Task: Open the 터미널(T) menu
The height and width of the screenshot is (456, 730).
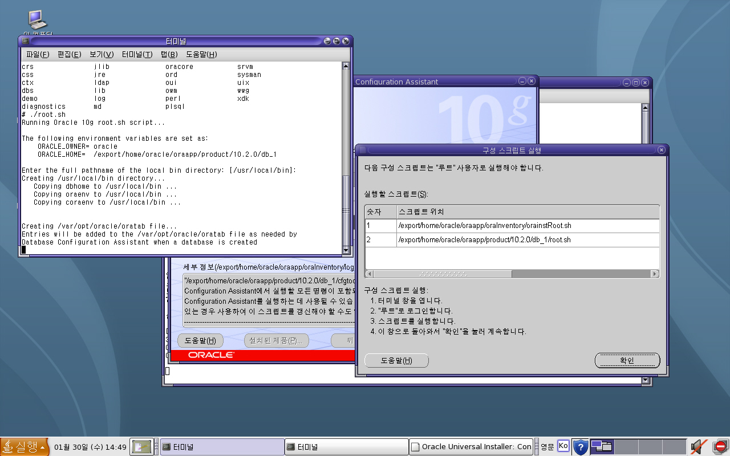Action: pyautogui.click(x=137, y=55)
